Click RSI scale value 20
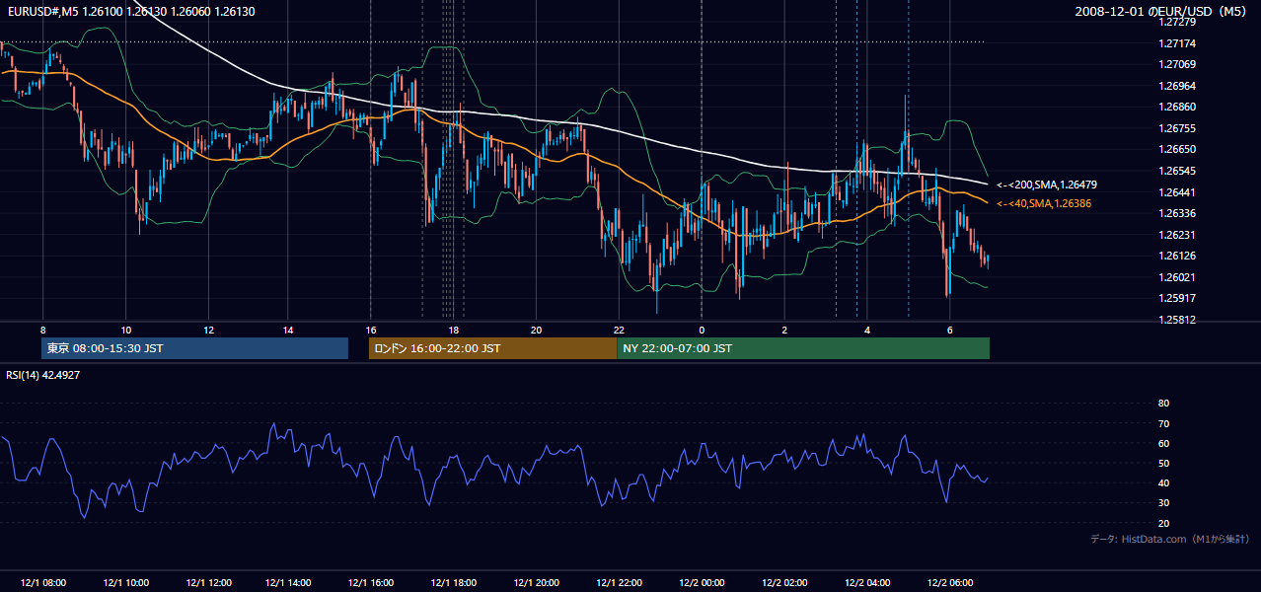Viewport: 1261px width, 592px height. (1163, 523)
